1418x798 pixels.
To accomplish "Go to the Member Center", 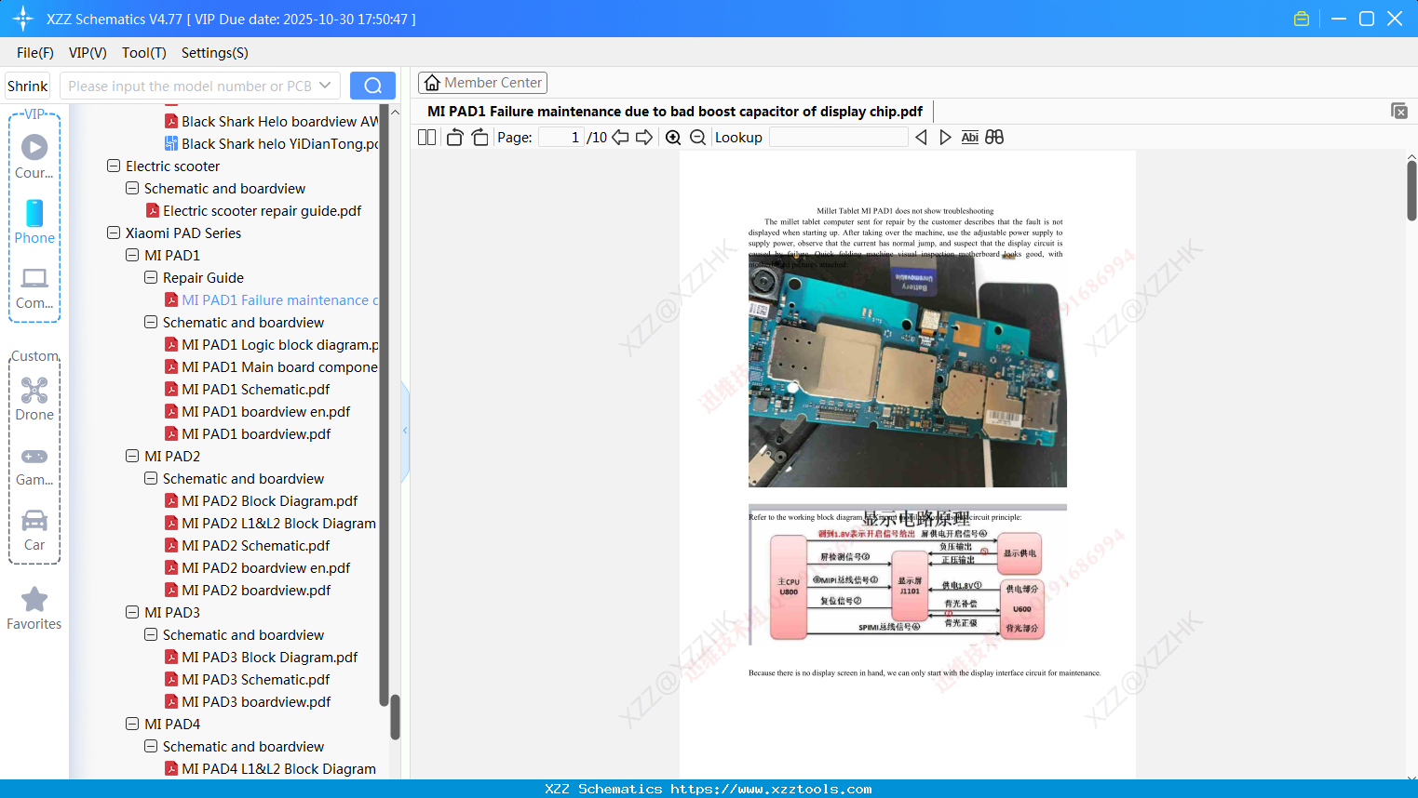I will (482, 82).
